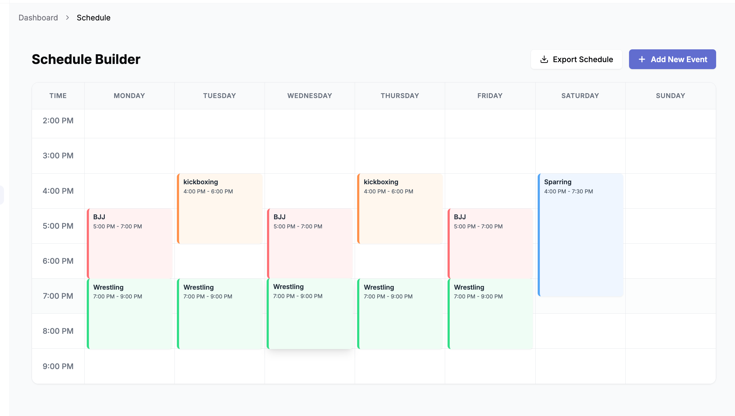Click the plus icon in Add New Event
735x416 pixels.
click(x=642, y=59)
